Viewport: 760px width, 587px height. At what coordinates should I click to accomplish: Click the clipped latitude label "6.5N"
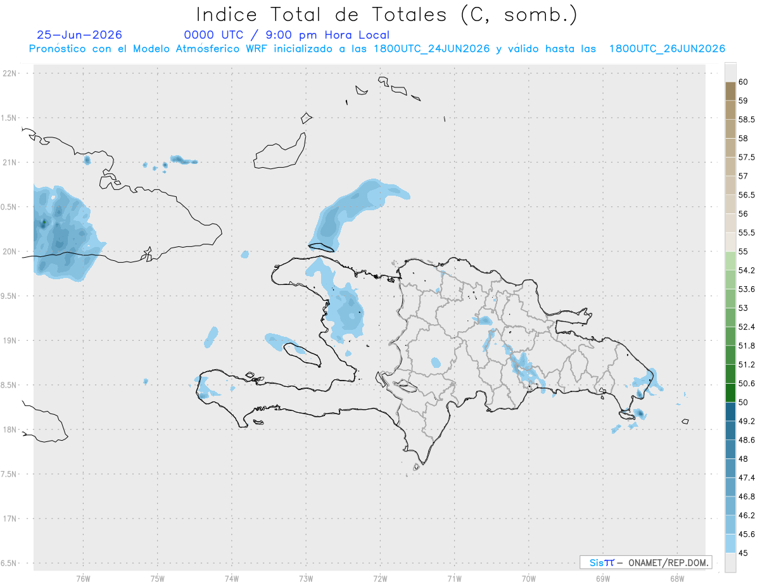pyautogui.click(x=9, y=564)
